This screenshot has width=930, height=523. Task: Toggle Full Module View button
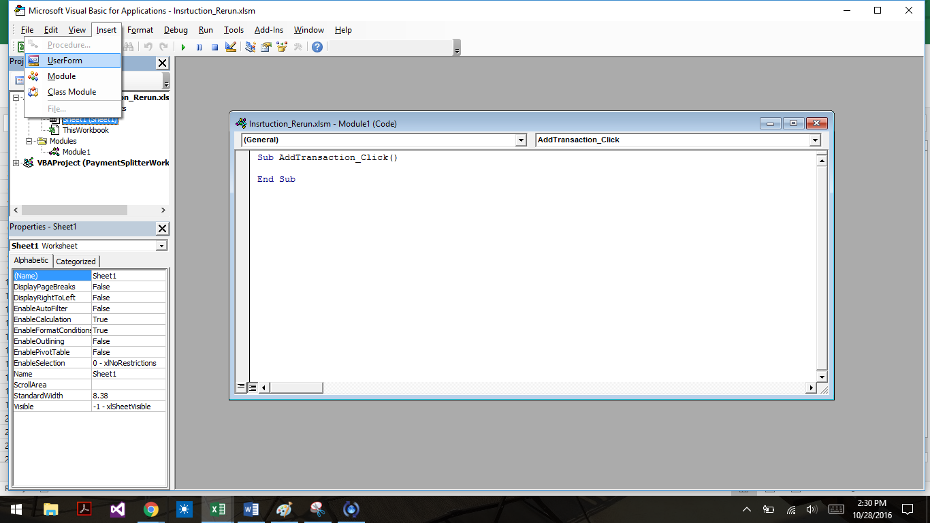(253, 387)
